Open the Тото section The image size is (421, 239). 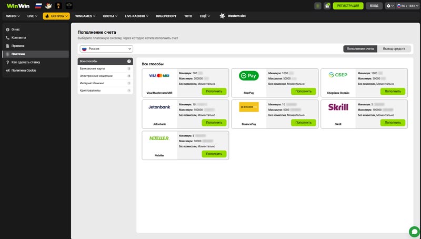click(188, 16)
